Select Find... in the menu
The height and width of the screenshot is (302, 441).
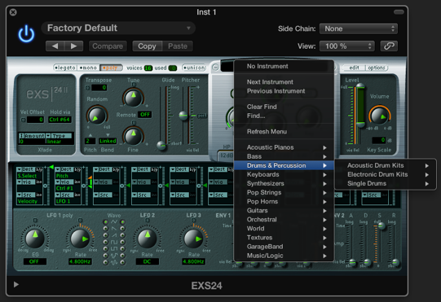tap(284, 116)
